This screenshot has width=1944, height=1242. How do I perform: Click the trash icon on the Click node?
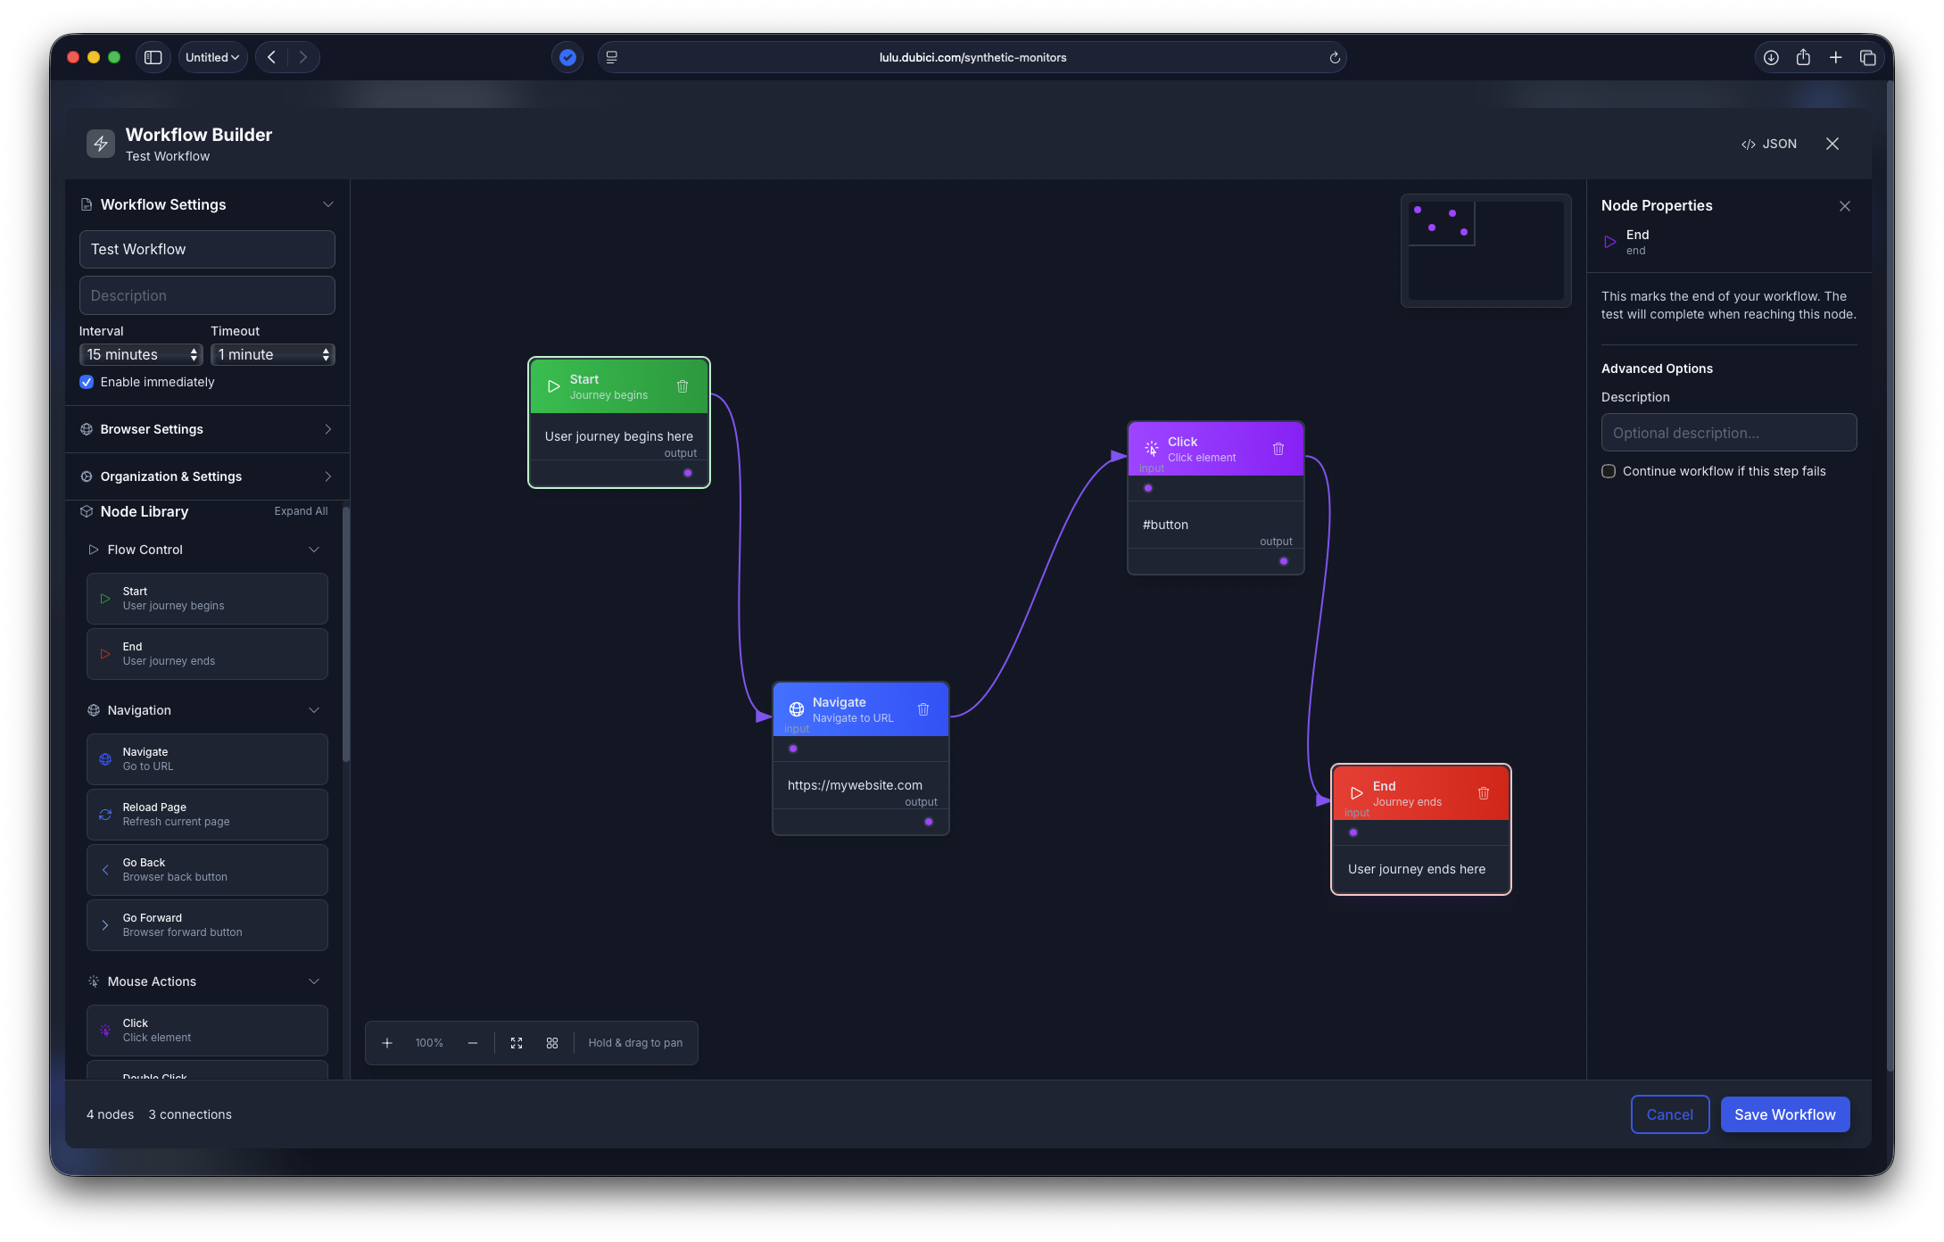[1278, 448]
